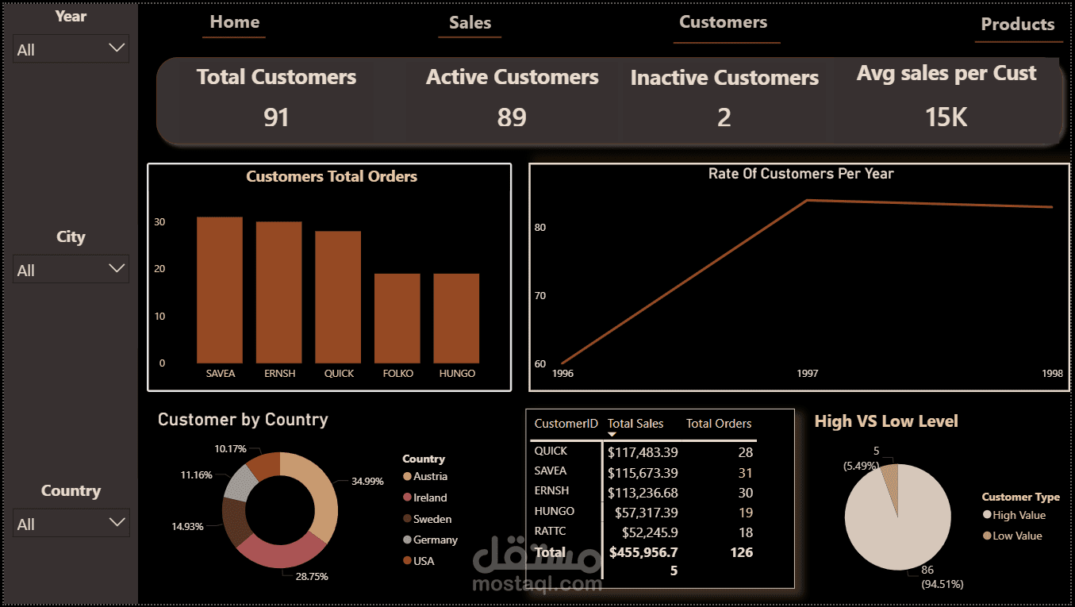Viewport: 1075px width, 607px height.
Task: Click the 1997 label on the line chart axis
Action: coord(808,373)
